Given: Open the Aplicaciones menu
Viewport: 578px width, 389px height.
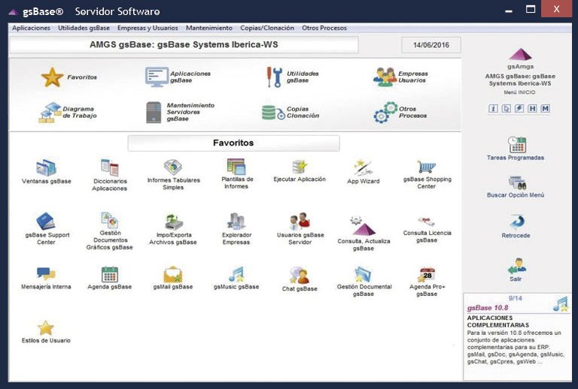Looking at the screenshot, I should [x=31, y=28].
